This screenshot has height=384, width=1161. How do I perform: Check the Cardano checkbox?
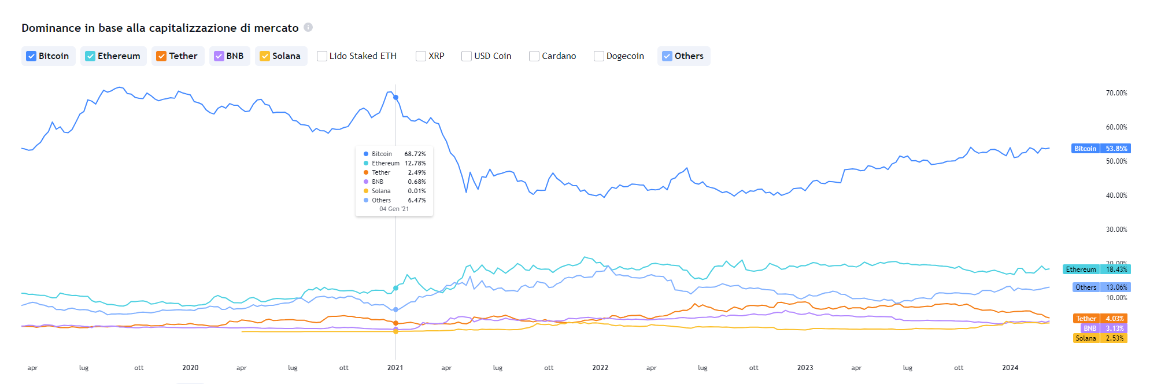pos(534,56)
